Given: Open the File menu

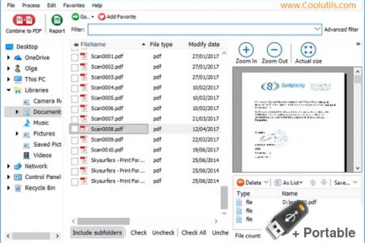Looking at the screenshot, I should [11, 5].
